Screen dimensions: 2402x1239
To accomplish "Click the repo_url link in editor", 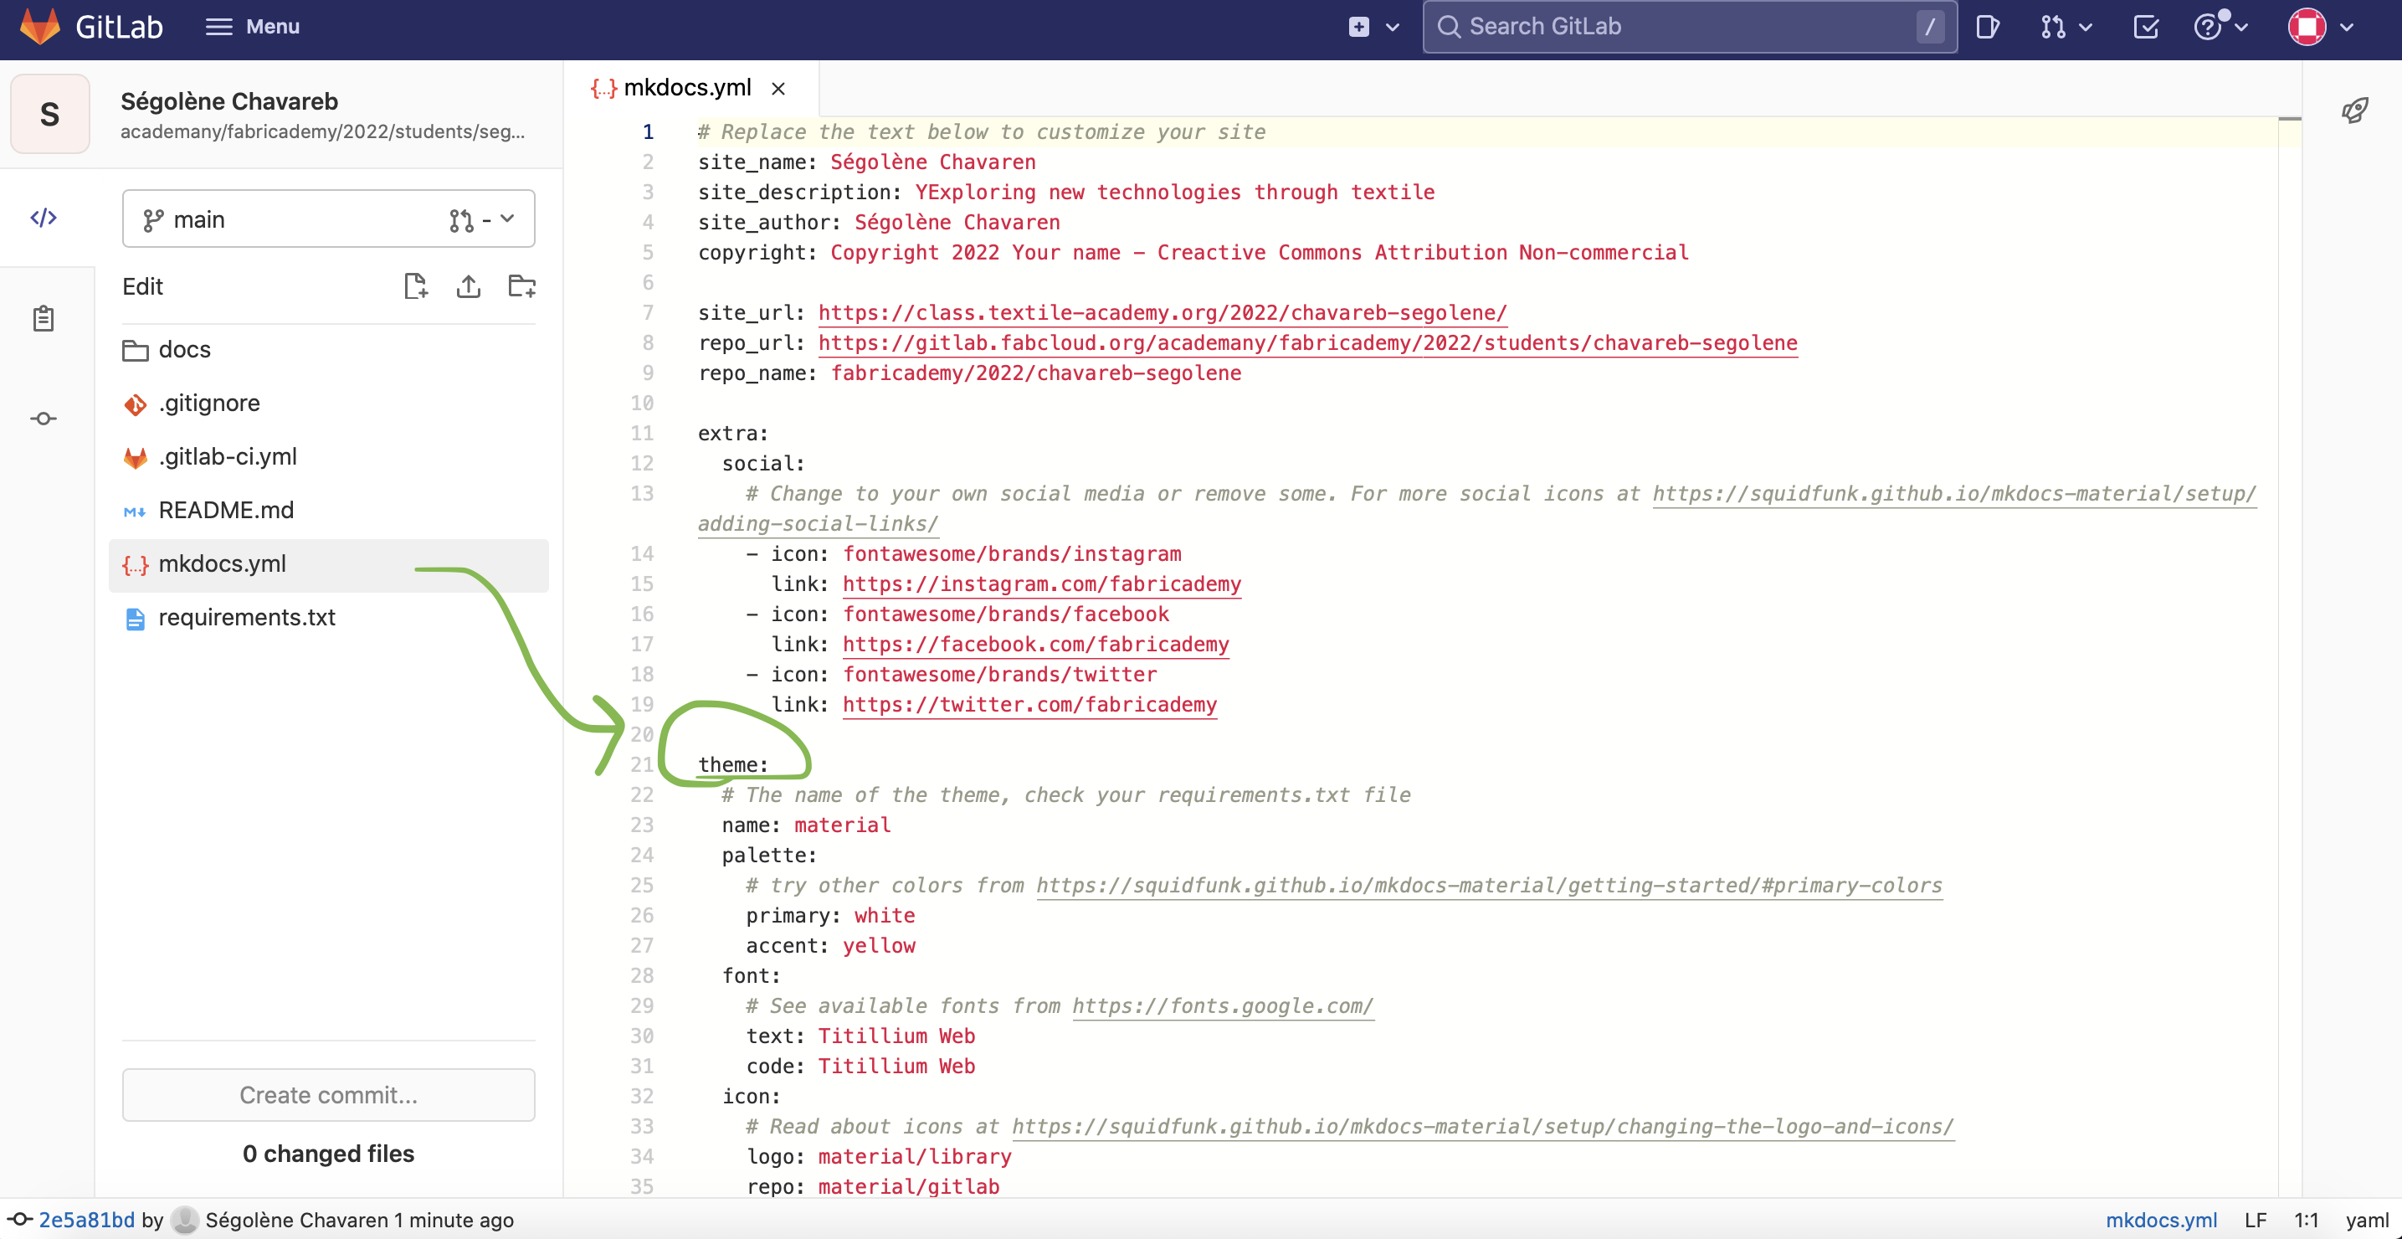I will tap(1307, 342).
